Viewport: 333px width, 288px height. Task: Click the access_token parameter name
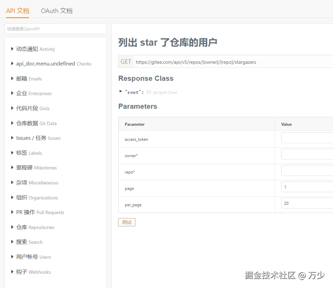[x=136, y=139]
